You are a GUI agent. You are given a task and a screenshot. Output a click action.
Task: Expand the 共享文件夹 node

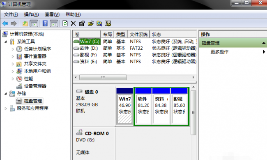point(13,64)
